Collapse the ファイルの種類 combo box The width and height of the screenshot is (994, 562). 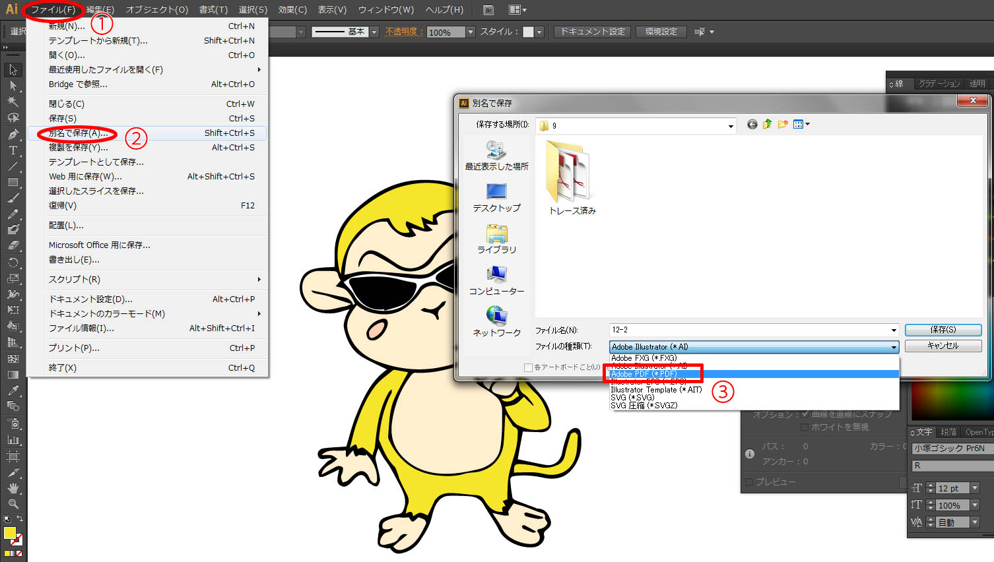click(894, 347)
